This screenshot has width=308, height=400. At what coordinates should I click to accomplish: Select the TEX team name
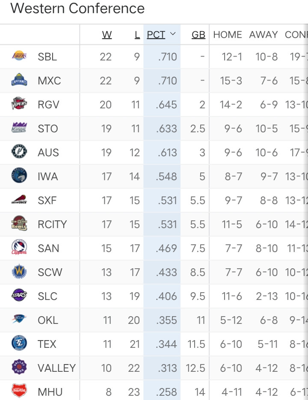click(47, 344)
